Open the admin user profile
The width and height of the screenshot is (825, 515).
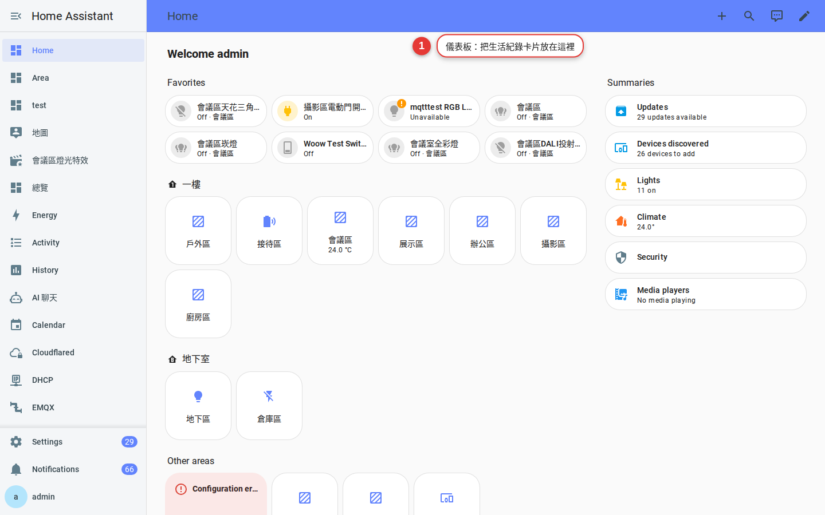pyautogui.click(x=73, y=497)
